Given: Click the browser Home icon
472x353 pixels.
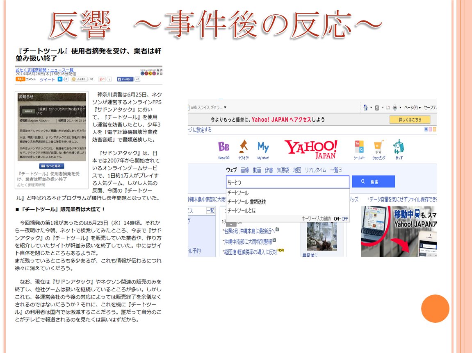Looking at the screenshot, I should 365,108.
